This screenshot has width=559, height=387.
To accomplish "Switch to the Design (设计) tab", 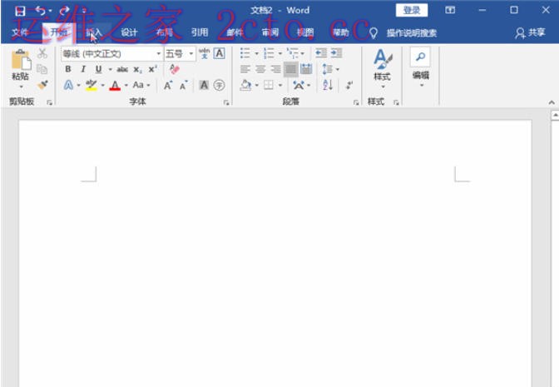I will 129,32.
